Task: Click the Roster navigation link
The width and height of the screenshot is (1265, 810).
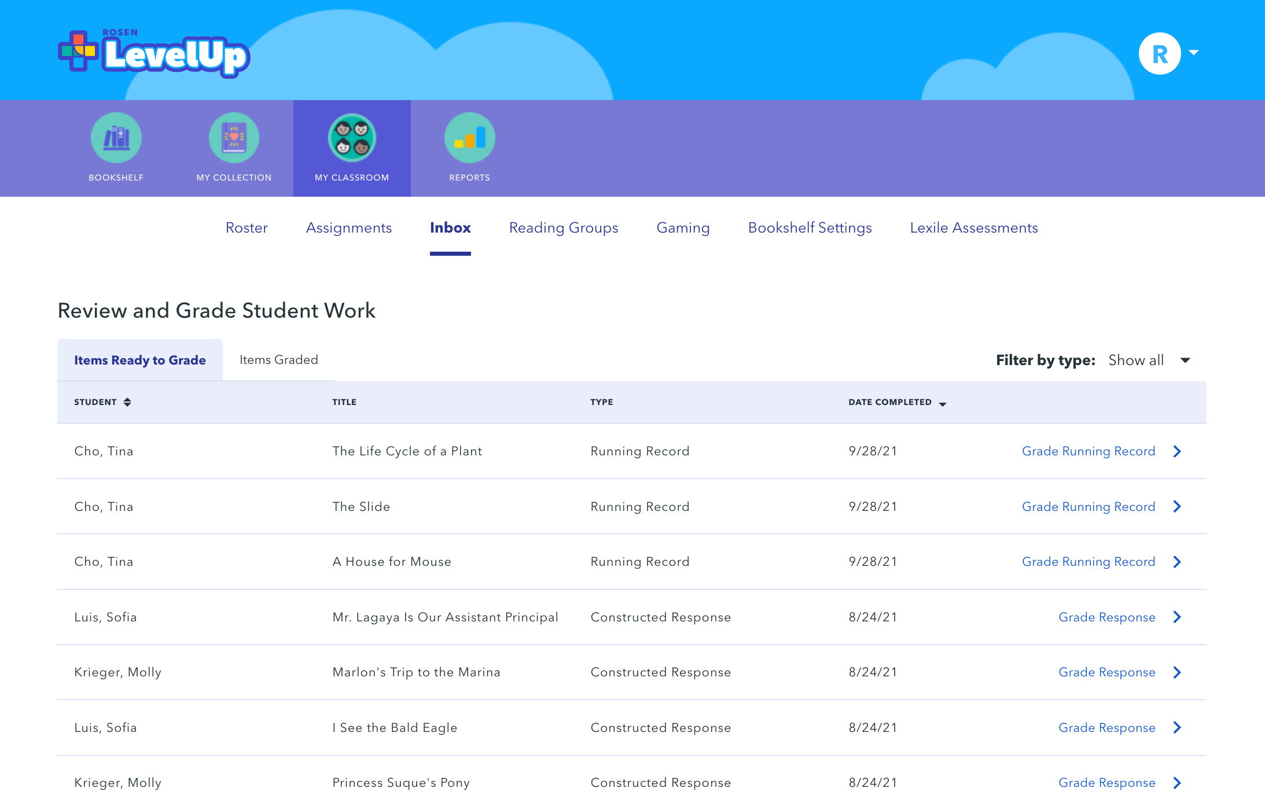Action: (247, 228)
